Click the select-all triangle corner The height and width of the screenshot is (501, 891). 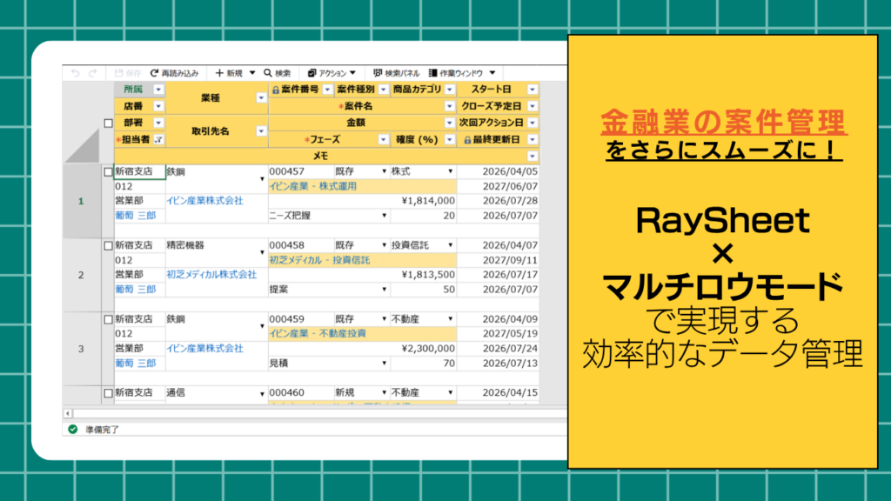click(83, 146)
